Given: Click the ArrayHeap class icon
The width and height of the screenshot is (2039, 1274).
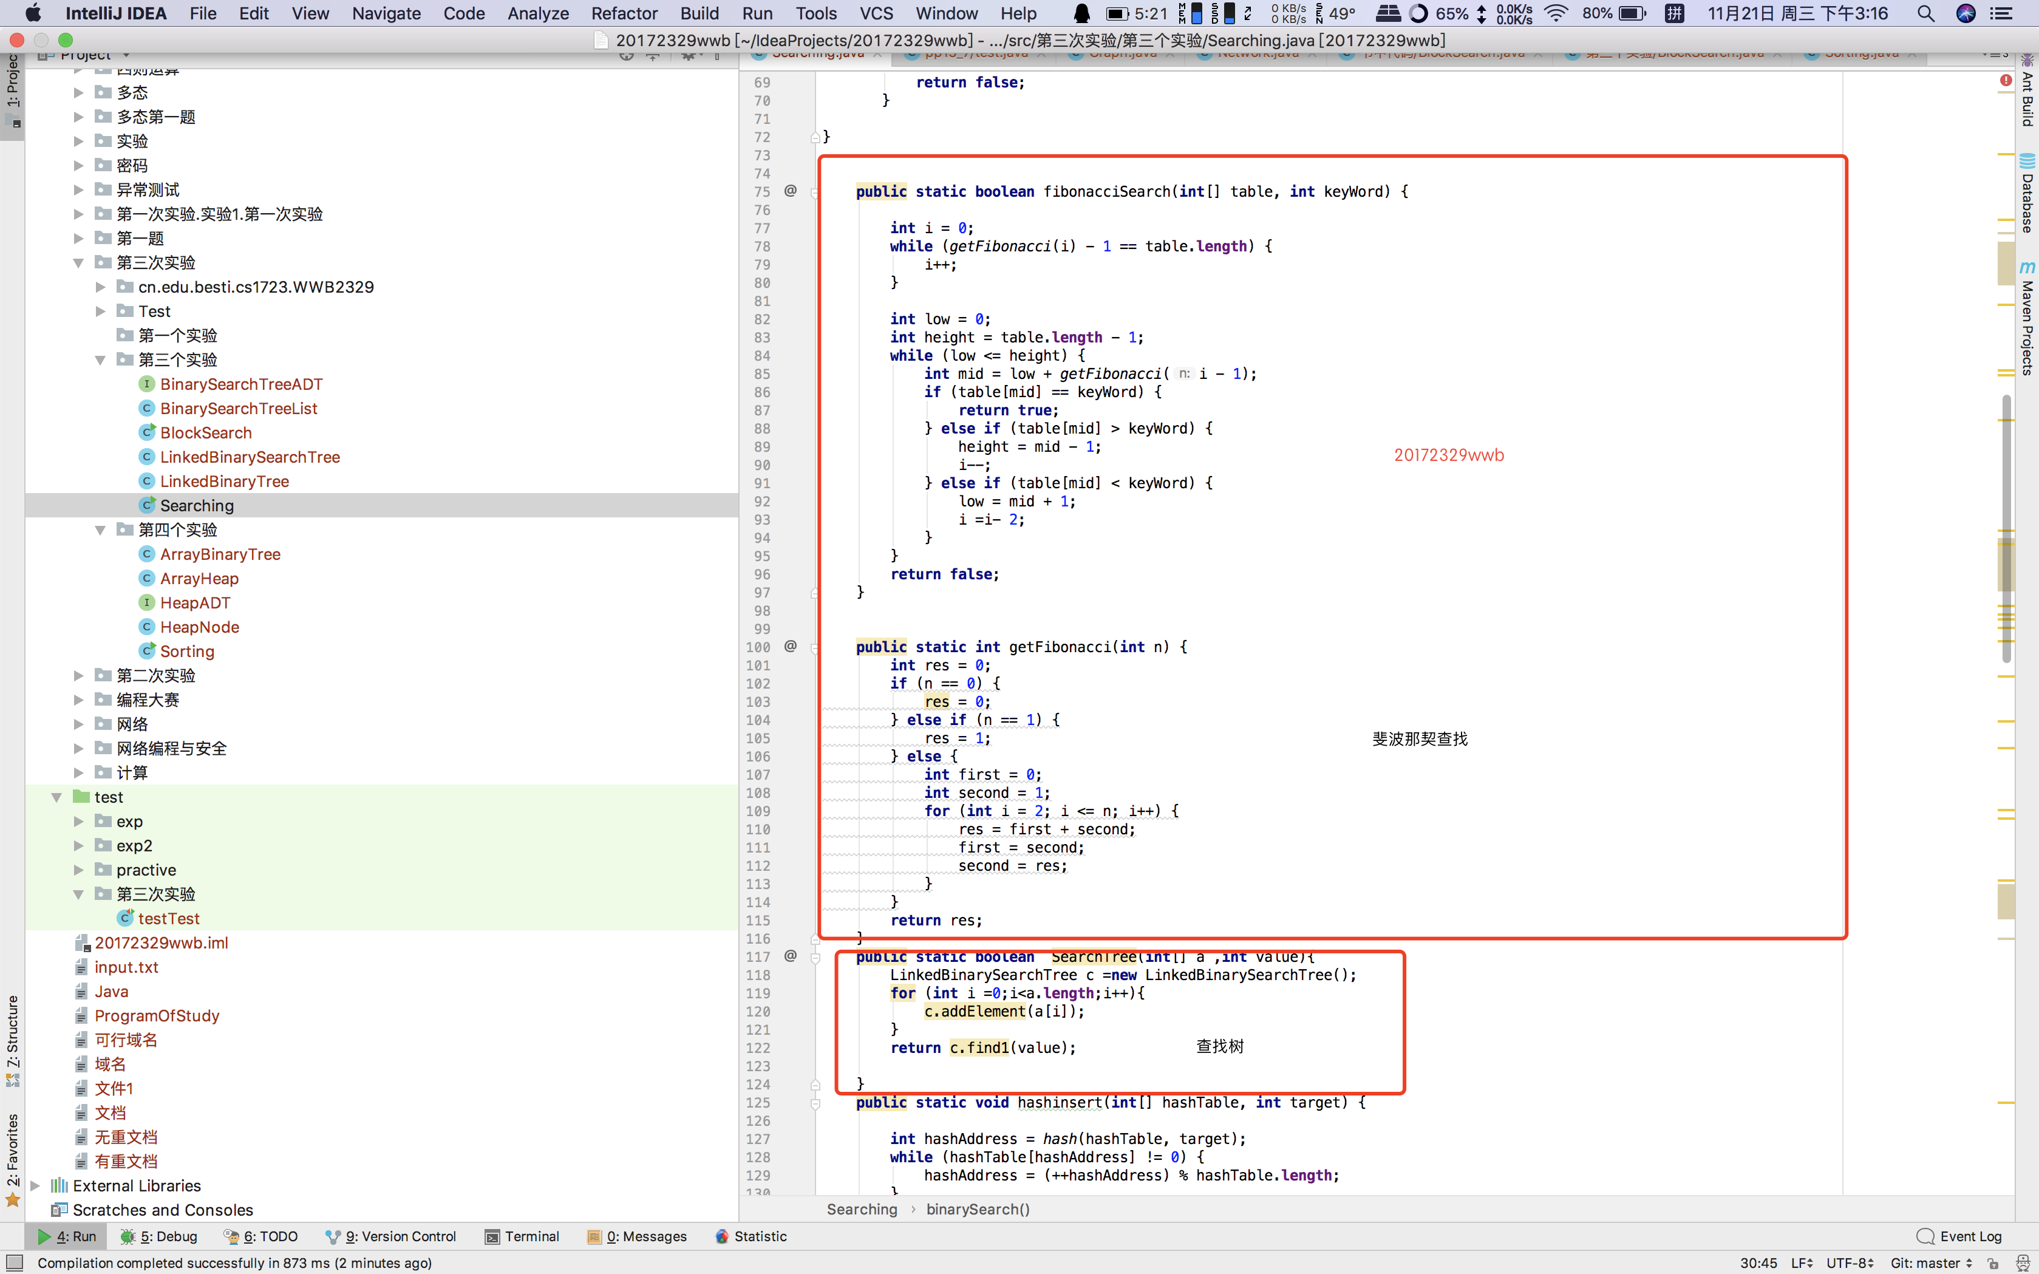Looking at the screenshot, I should tap(146, 578).
